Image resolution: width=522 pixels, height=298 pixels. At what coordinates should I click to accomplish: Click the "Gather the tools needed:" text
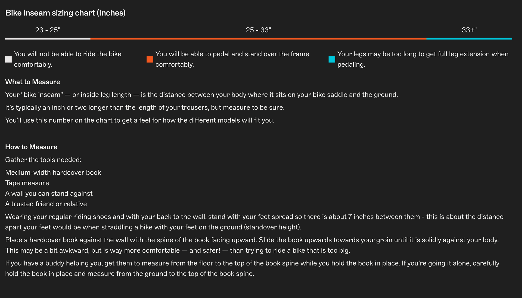coord(43,160)
